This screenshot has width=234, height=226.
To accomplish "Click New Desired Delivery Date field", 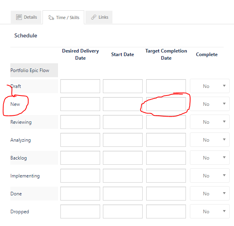I will (80, 104).
